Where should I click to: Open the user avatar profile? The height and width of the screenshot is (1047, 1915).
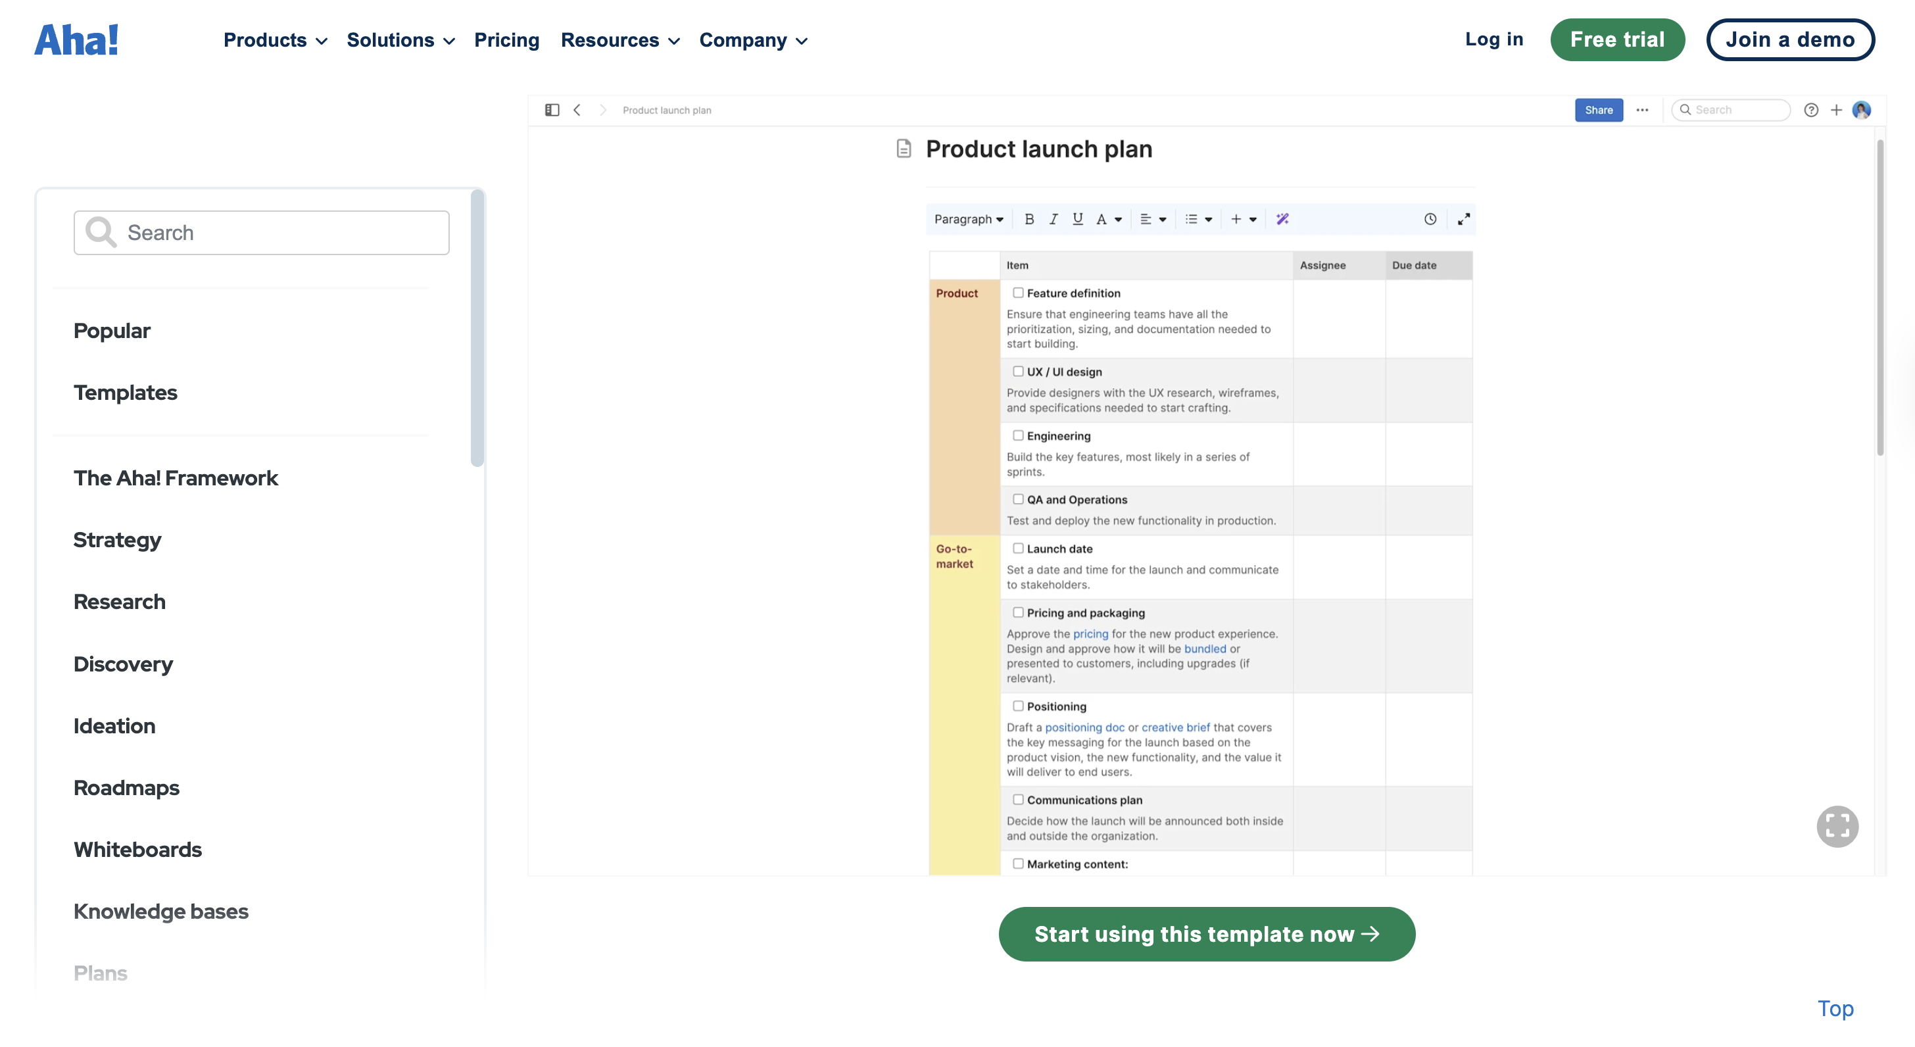(1862, 110)
